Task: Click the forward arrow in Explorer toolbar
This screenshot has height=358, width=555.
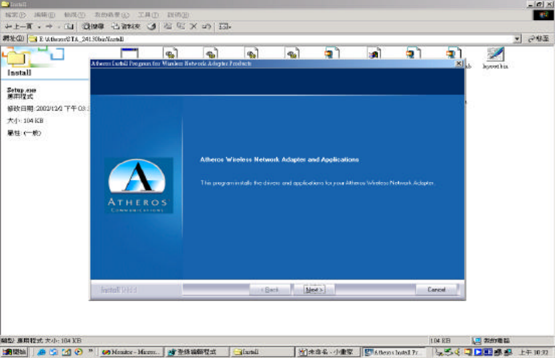Action: pyautogui.click(x=49, y=27)
